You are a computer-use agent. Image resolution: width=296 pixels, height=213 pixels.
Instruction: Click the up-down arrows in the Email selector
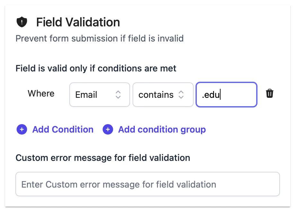[x=118, y=95]
